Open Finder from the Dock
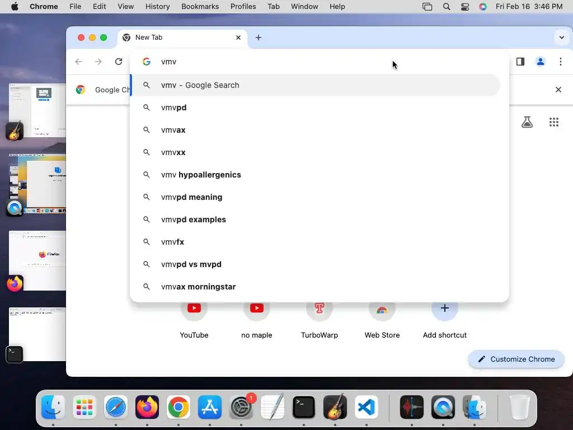This screenshot has width=573, height=430. tap(53, 407)
